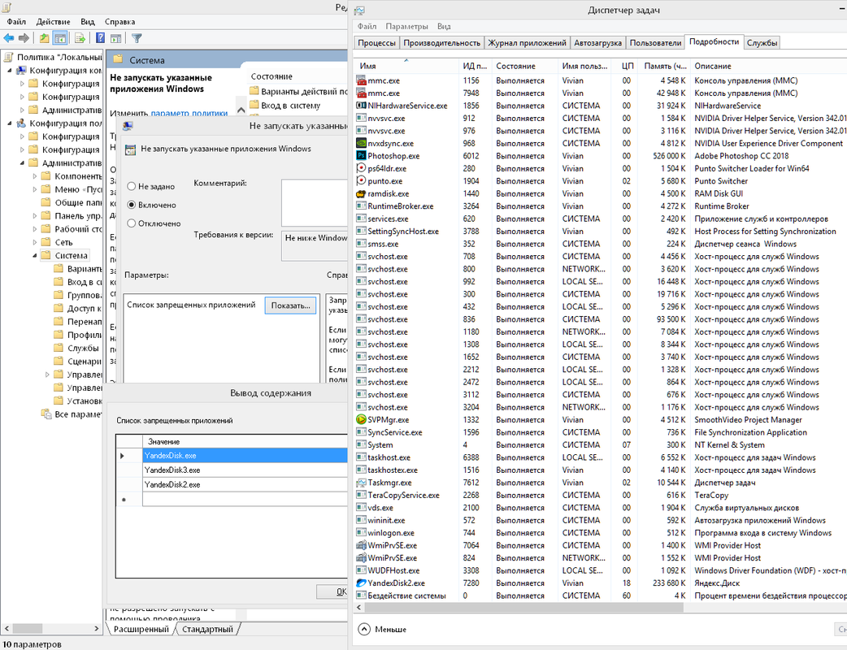
Task: Switch to the 'Службы' tab
Action: 762,42
